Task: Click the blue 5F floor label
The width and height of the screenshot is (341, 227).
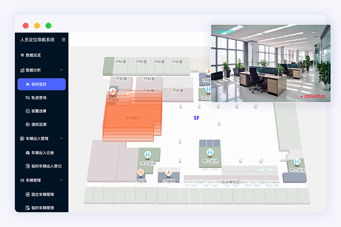Action: (x=197, y=118)
